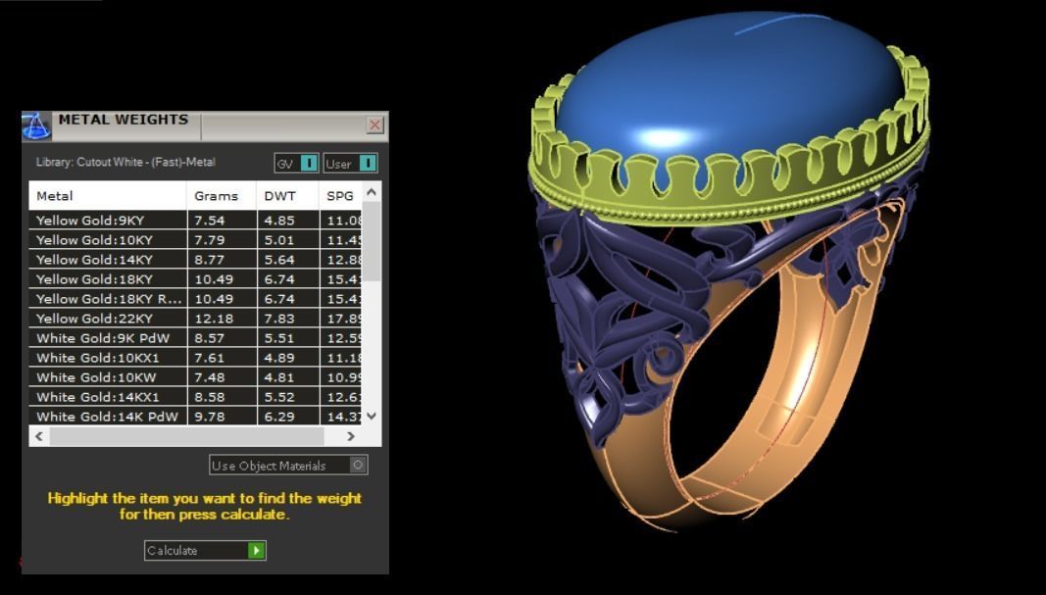Toggle the User library switch
This screenshot has height=595, width=1046.
pos(350,164)
